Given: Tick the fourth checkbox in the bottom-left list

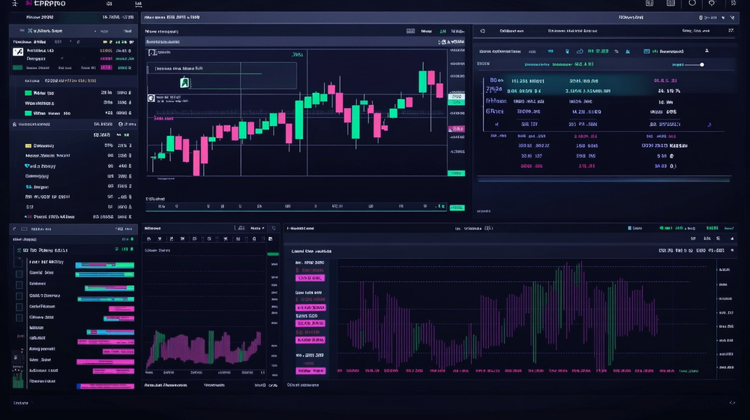Looking at the screenshot, I should (x=19, y=296).
